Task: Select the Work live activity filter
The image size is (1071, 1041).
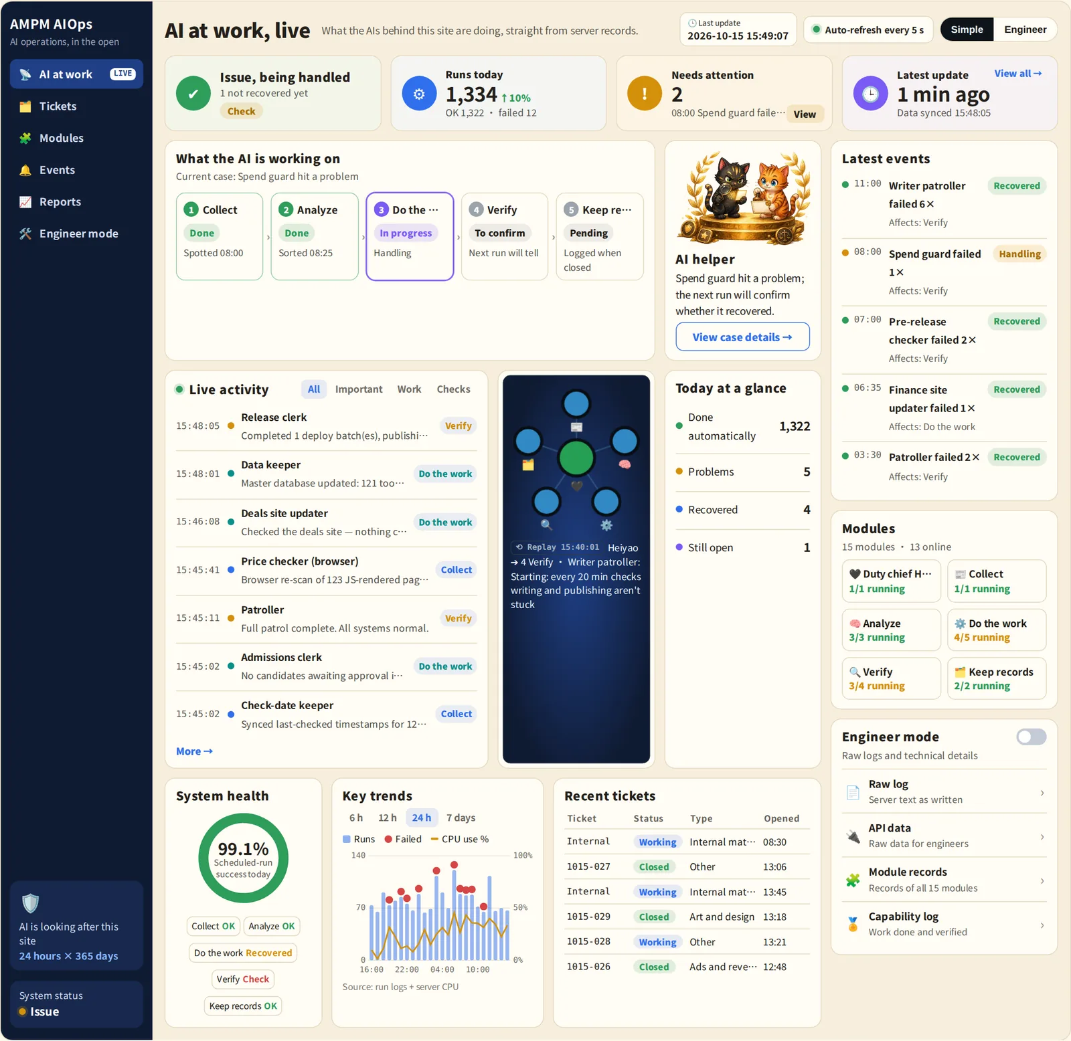Action: [x=409, y=389]
